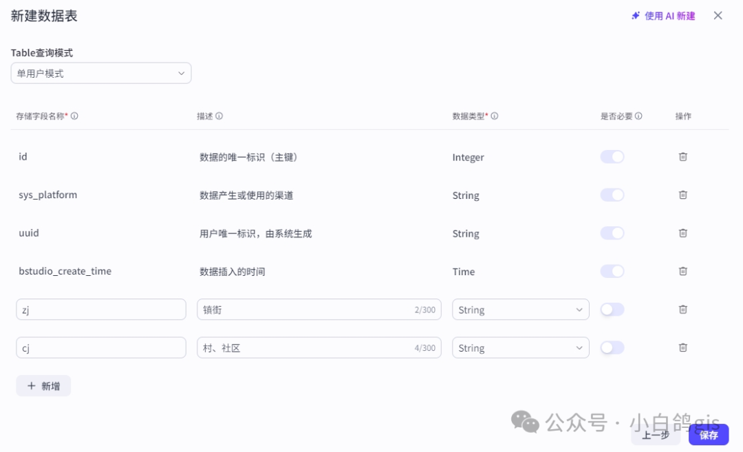Delete the bstudio_create_time field row

683,271
